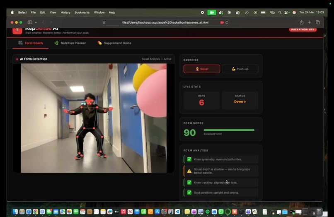Viewport: 334px width, 217px height.
Task: Click the Knee symmetry green checkmark
Action: [x=189, y=159]
